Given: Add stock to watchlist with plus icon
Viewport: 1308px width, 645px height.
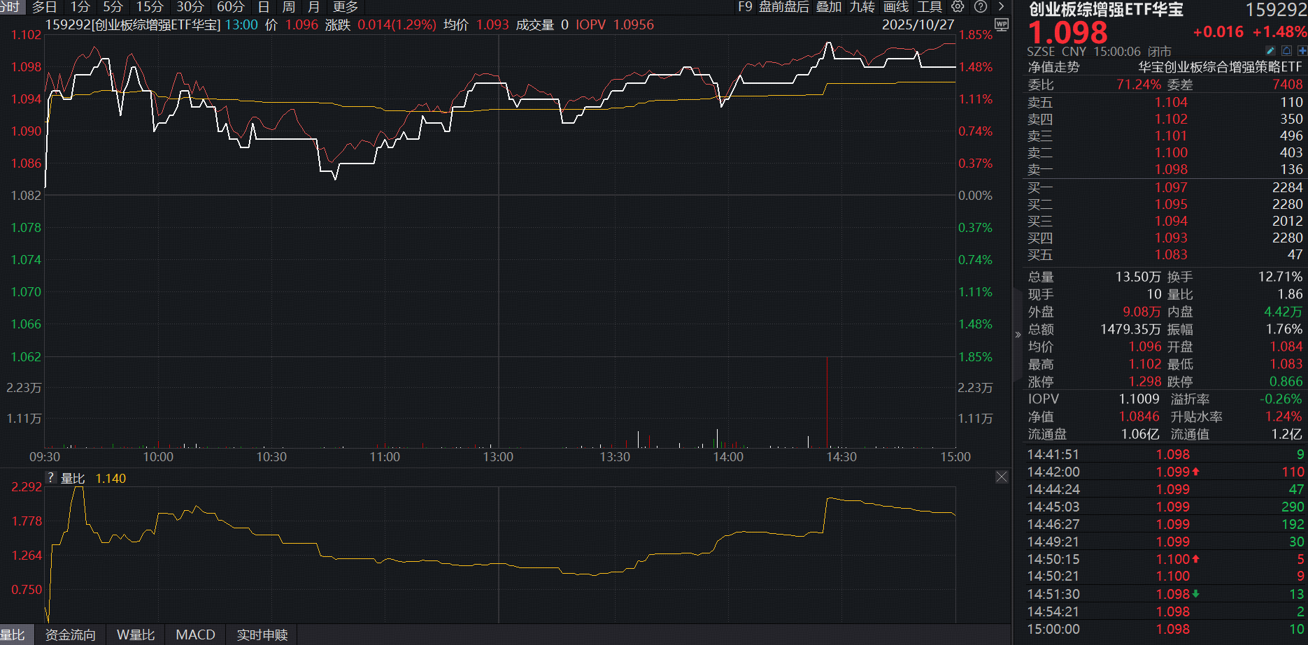Looking at the screenshot, I should [1302, 51].
